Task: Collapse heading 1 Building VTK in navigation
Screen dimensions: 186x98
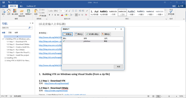Action: coord(3,39)
